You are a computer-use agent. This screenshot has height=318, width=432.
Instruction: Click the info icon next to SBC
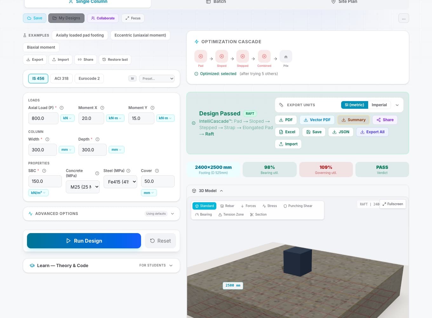(44, 171)
